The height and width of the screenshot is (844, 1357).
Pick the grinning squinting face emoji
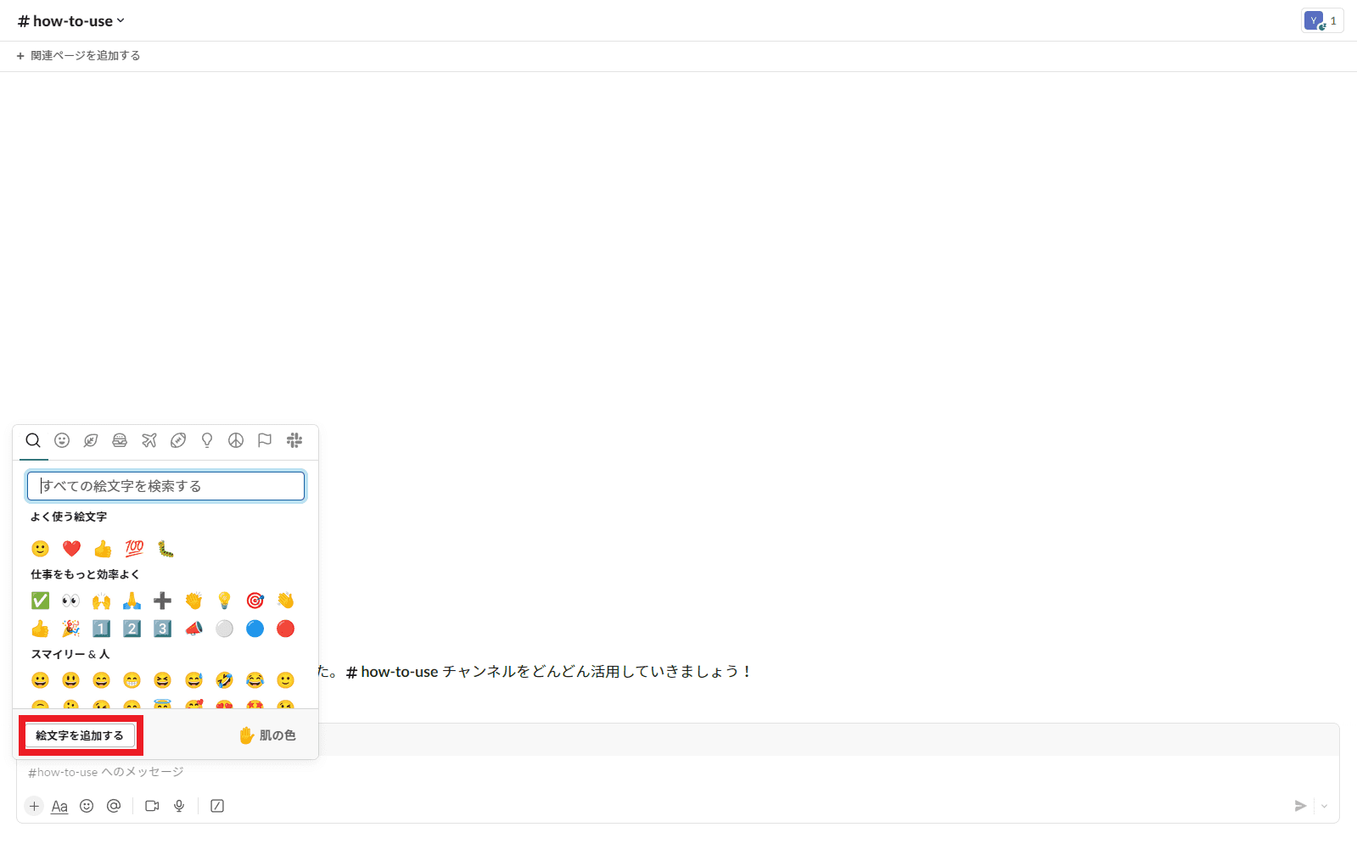[162, 680]
